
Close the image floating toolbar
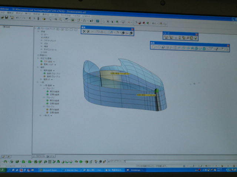pyautogui.click(x=197, y=34)
